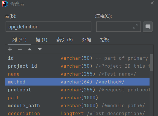Viewport: 158px width, 116px height.
Task: Switch to the 列 (31) tab
Action: 19,40
